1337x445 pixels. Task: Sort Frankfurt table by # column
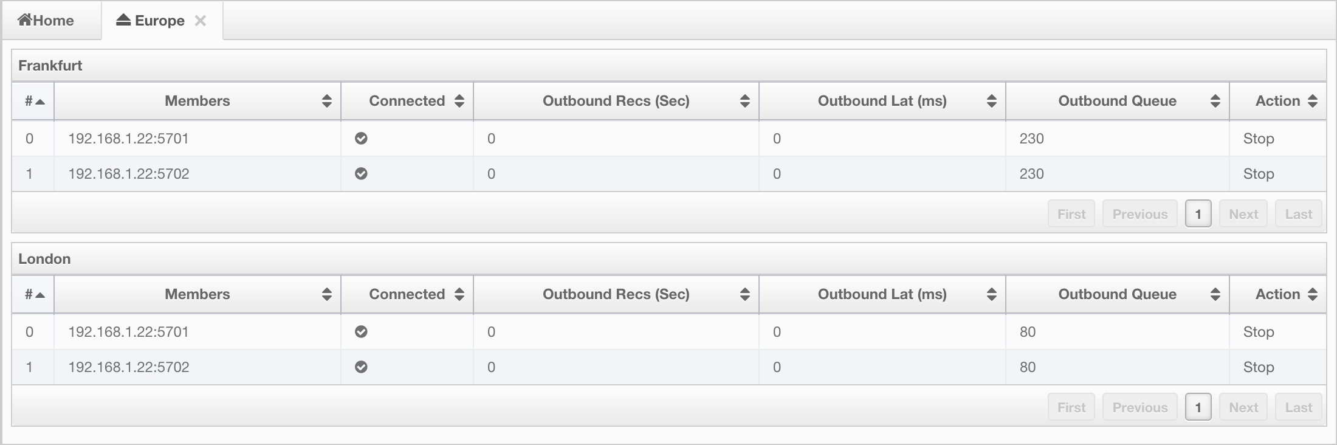33,101
